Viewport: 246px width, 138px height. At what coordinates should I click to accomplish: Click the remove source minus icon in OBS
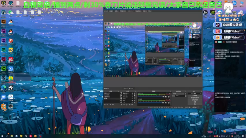pos(124,105)
